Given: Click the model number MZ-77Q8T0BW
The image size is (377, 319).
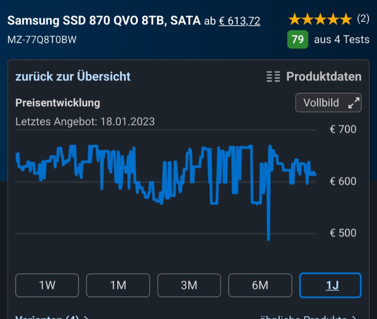Looking at the screenshot, I should 42,40.
